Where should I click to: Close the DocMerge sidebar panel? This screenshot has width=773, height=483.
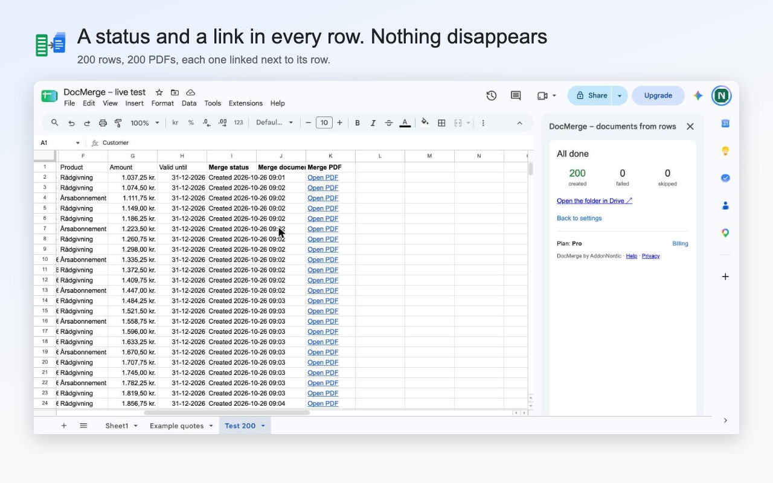690,126
